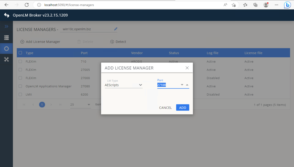
Task: Tick the LMX port 6200 row checkbox
Action: (x=20, y=94)
